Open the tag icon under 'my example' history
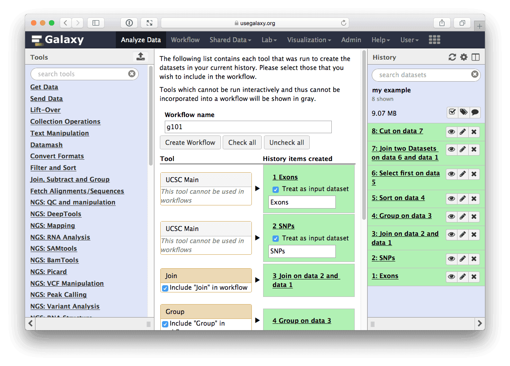Screen dimensions: 510x366 [x=464, y=112]
